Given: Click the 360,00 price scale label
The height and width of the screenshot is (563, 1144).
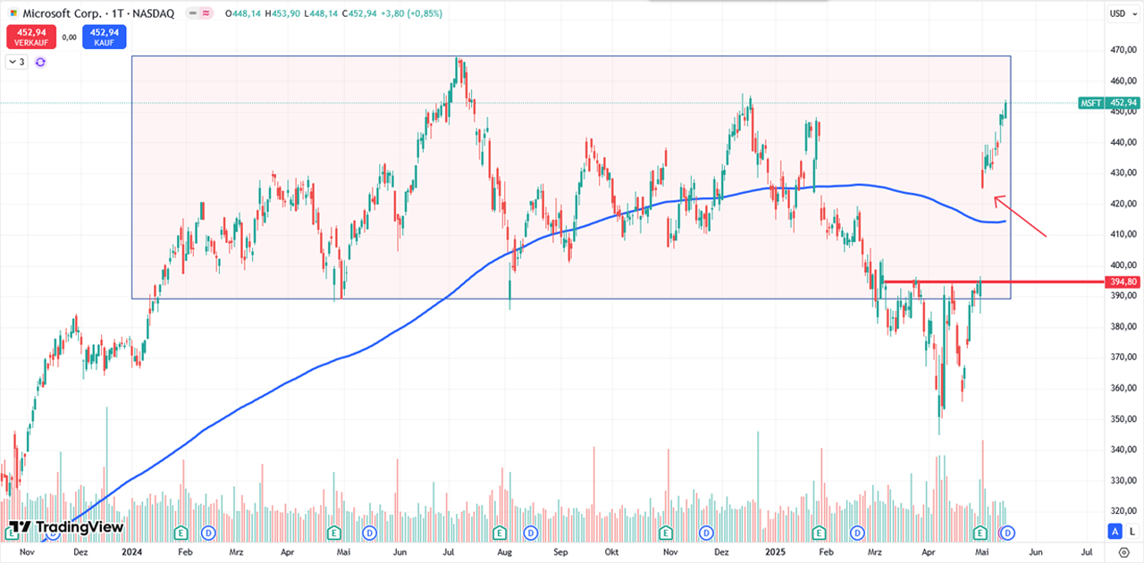Looking at the screenshot, I should [x=1122, y=388].
